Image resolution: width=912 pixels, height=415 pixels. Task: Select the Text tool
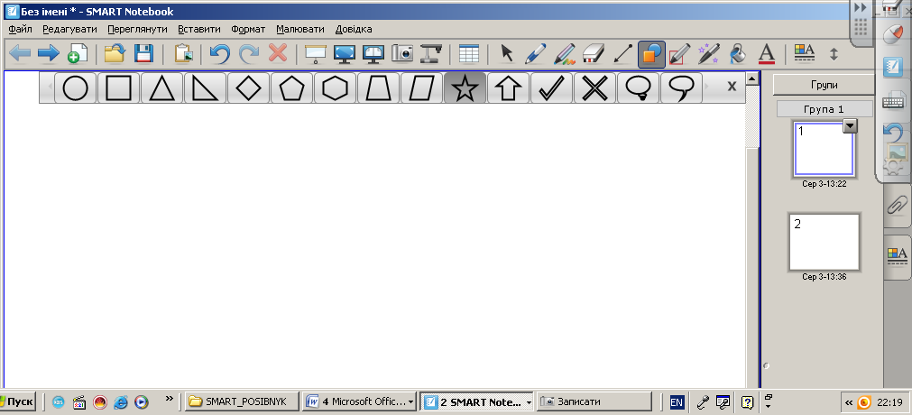[767, 54]
